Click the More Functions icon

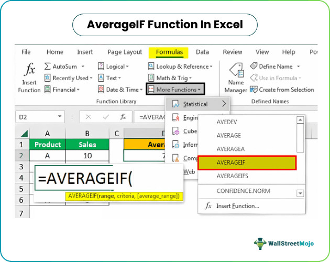click(x=151, y=90)
